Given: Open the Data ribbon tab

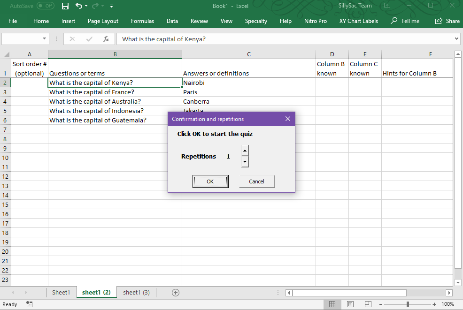Looking at the screenshot, I should coord(172,21).
